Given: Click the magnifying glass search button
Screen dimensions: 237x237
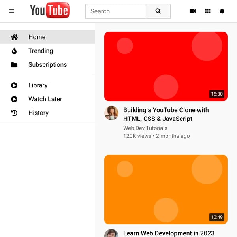Looking at the screenshot, I should point(158,11).
